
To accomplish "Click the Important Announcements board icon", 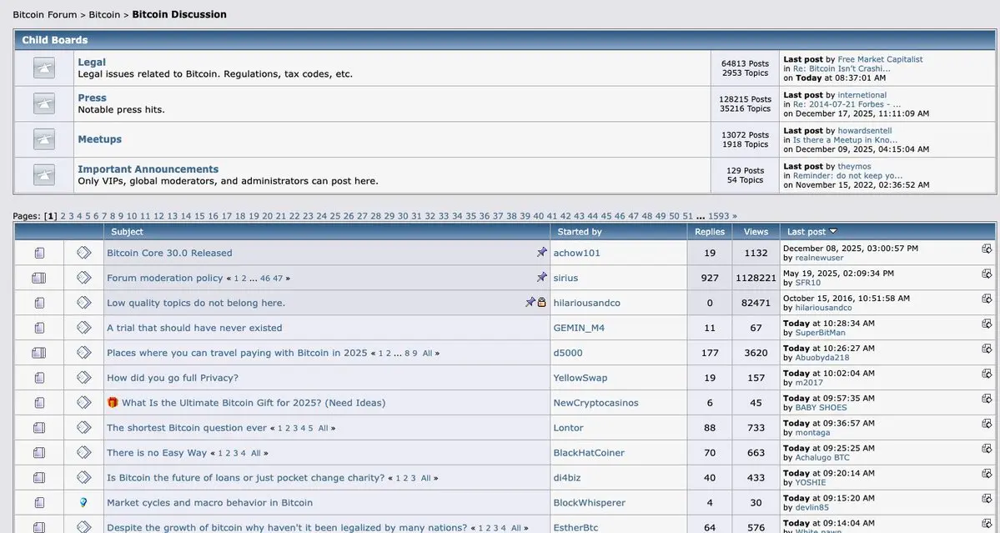I will click(x=43, y=174).
